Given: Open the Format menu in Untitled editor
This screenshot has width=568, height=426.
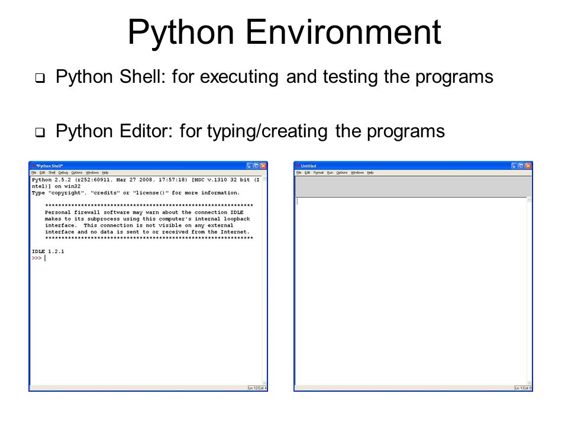Looking at the screenshot, I should point(318,173).
